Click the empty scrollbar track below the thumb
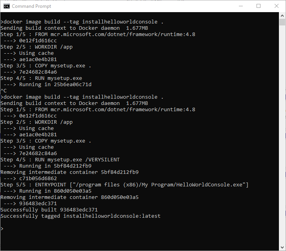Image resolution: width=286 pixels, height=251 pixels. tap(282, 137)
